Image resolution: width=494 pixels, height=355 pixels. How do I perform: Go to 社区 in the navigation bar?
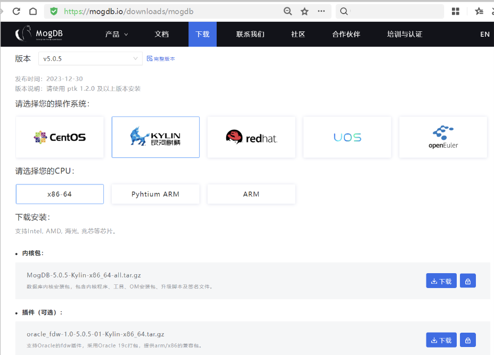[298, 34]
